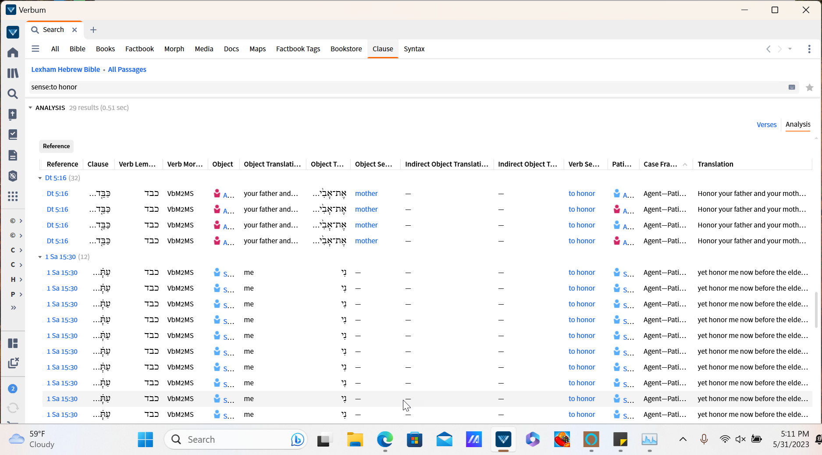Click the star favorite icon by search box
Screen dimensions: 822x455
coord(809,88)
